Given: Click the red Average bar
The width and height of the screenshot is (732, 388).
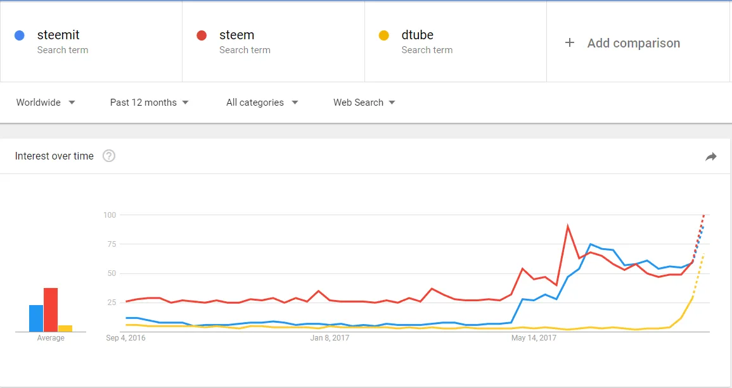Looking at the screenshot, I should [51, 310].
